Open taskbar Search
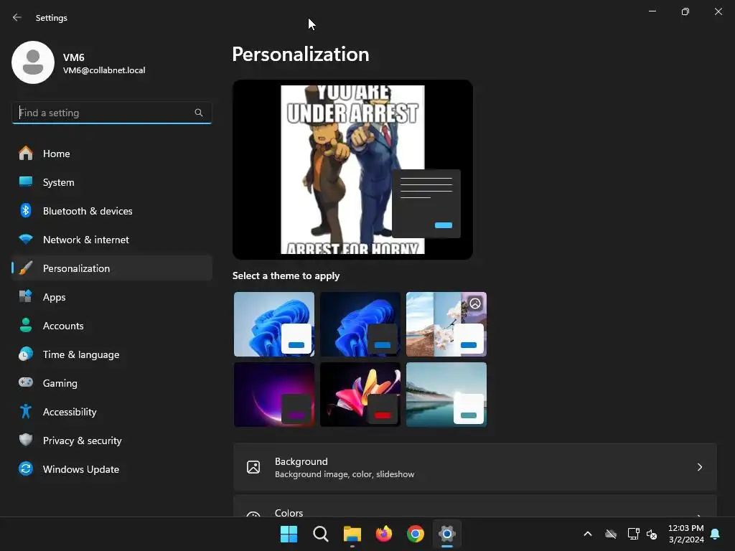Viewport: 735px width, 551px height. click(321, 534)
